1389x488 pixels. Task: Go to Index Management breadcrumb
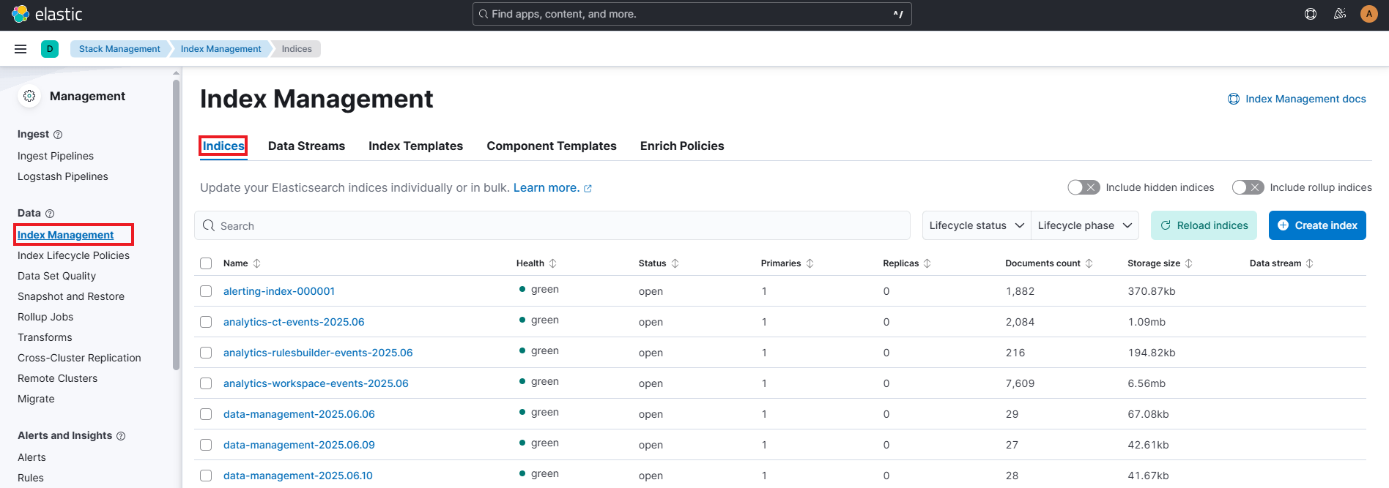(221, 49)
